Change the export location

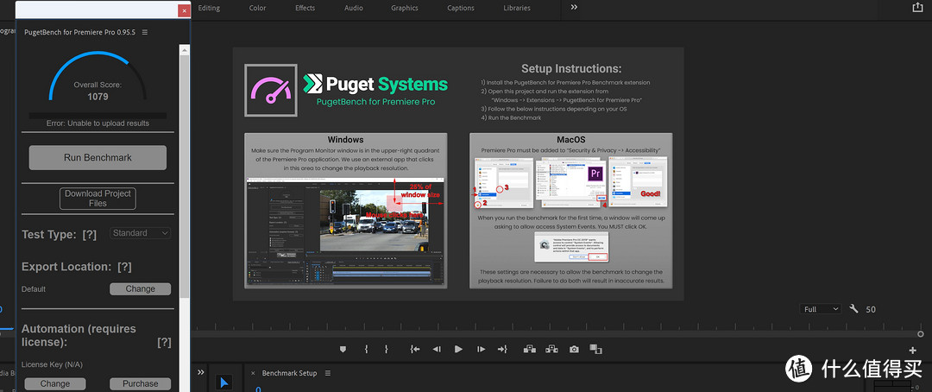pyautogui.click(x=141, y=288)
